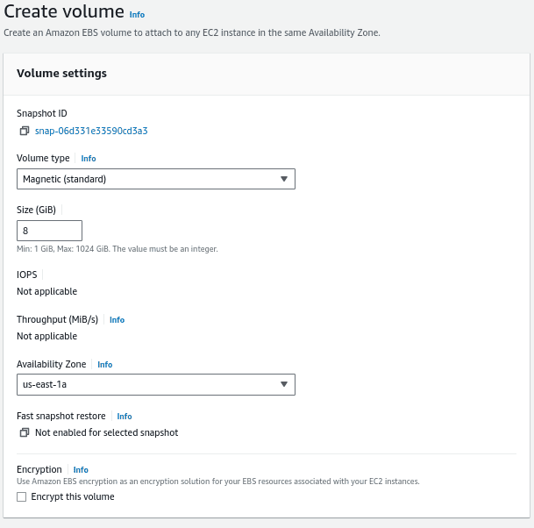Open the snap-06d331e33590cd3a3 snapshot link
534x528 pixels.
[x=91, y=131]
